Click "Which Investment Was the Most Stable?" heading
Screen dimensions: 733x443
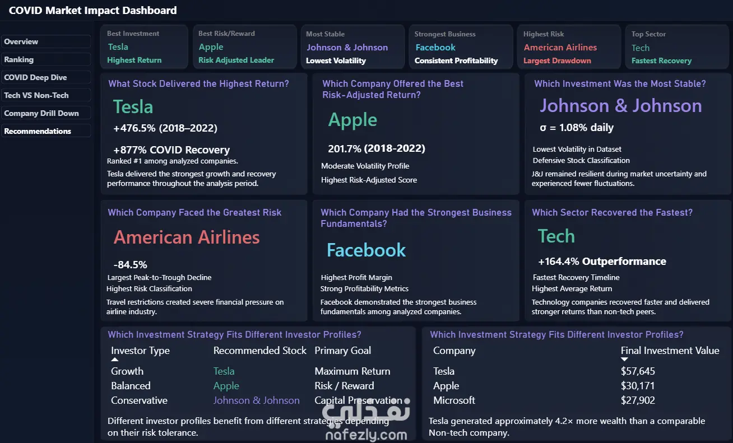click(620, 84)
